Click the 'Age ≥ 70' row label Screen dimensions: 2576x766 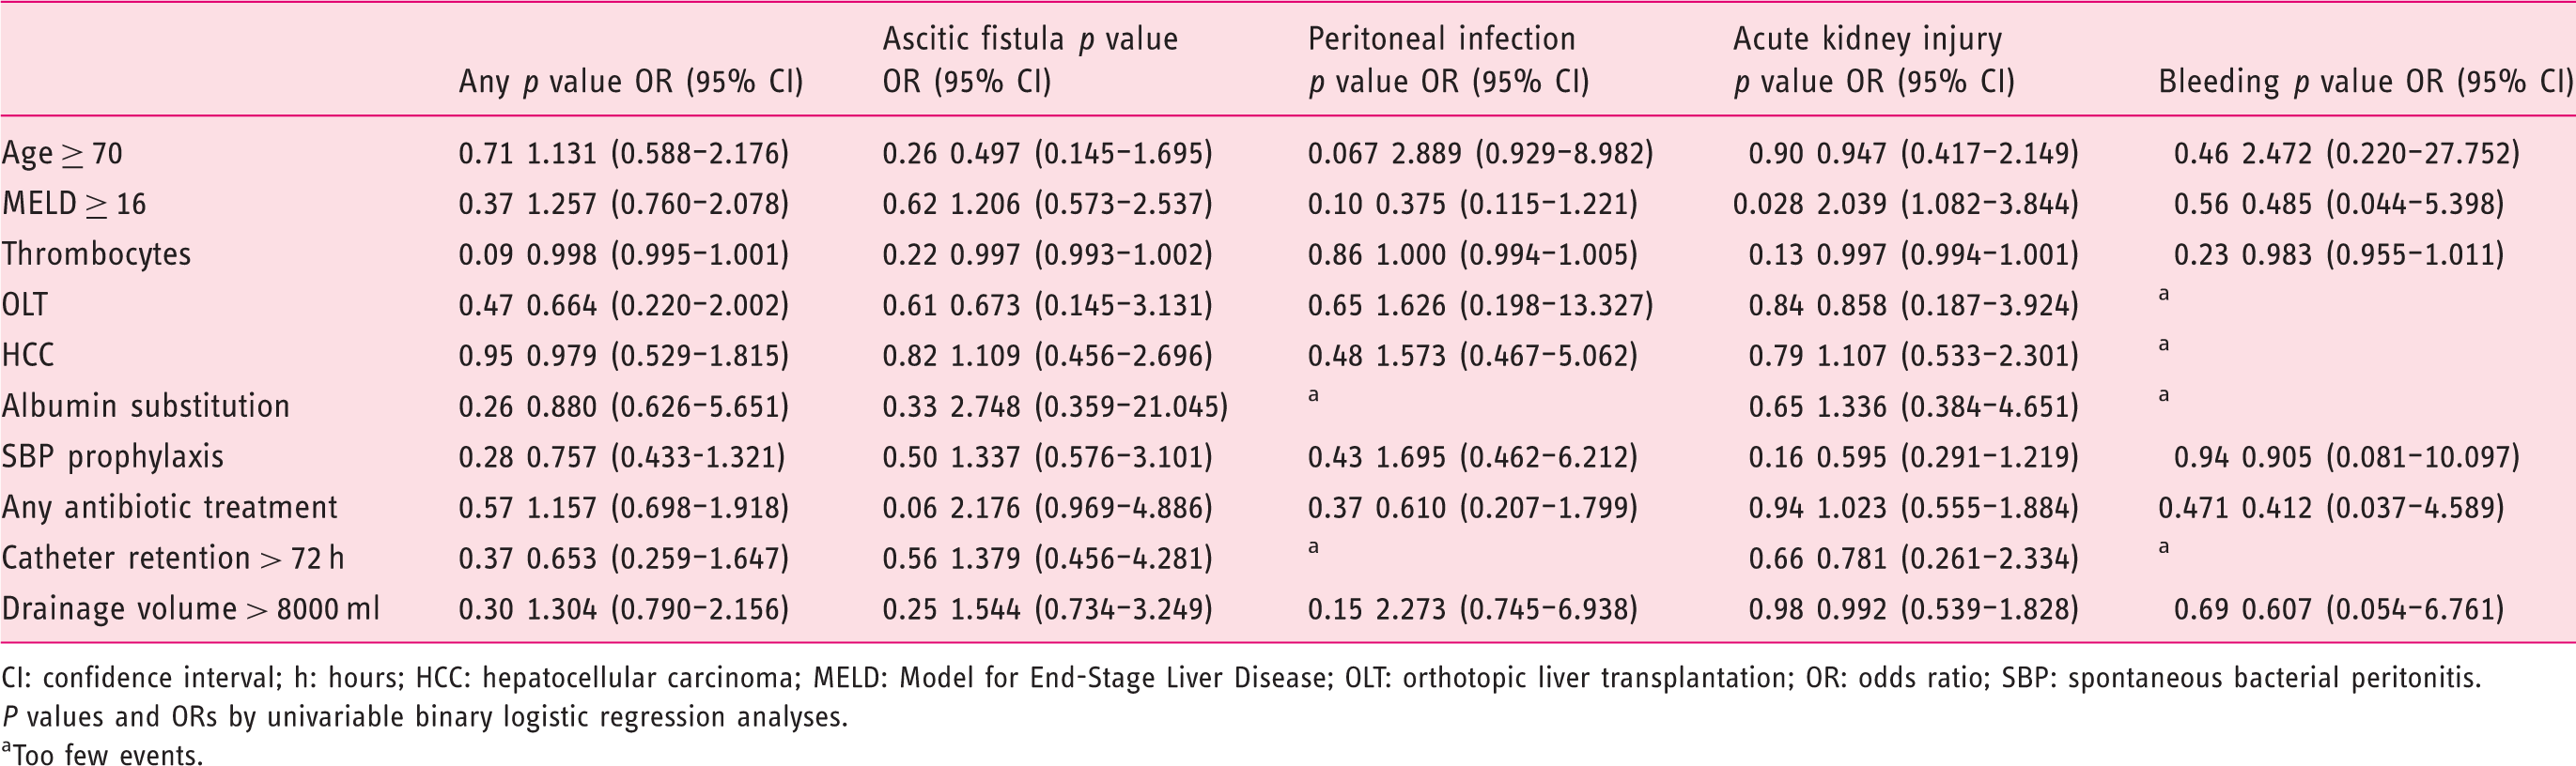click(x=62, y=154)
